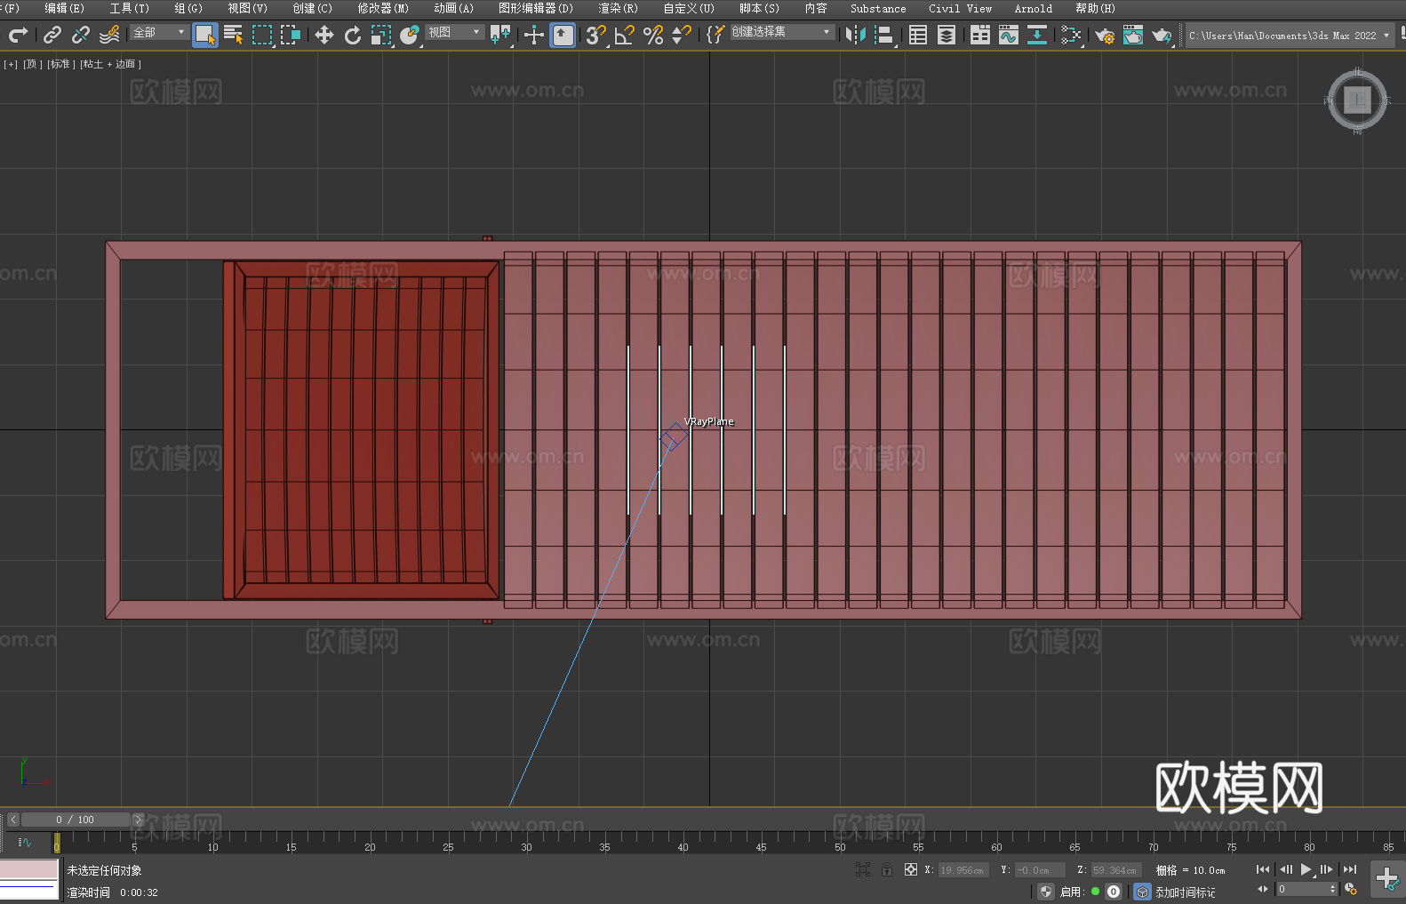Choose the Rectangular Selection Region icon

262,35
